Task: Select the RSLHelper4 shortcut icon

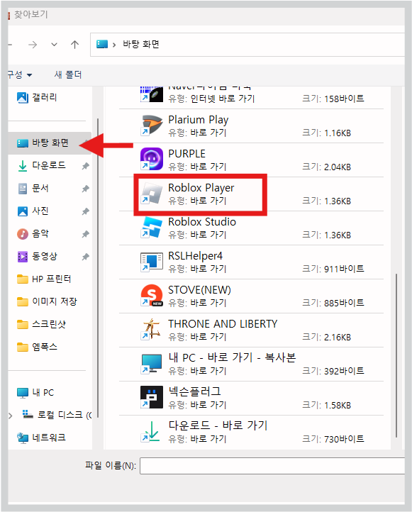Action: click(x=152, y=262)
